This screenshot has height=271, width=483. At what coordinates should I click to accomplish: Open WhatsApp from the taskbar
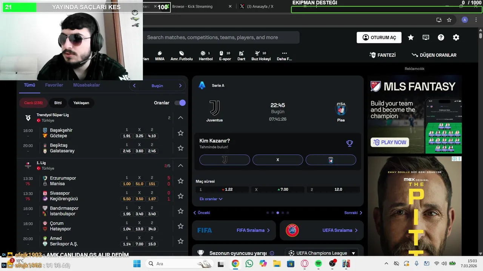249,263
